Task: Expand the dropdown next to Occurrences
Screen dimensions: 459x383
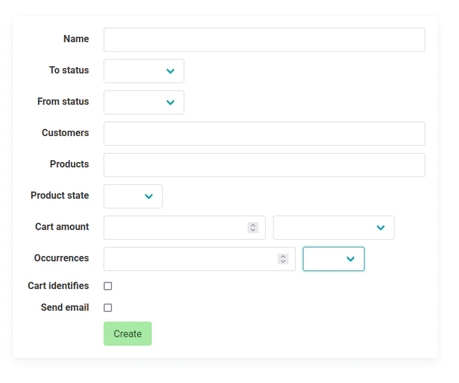Action: (333, 259)
